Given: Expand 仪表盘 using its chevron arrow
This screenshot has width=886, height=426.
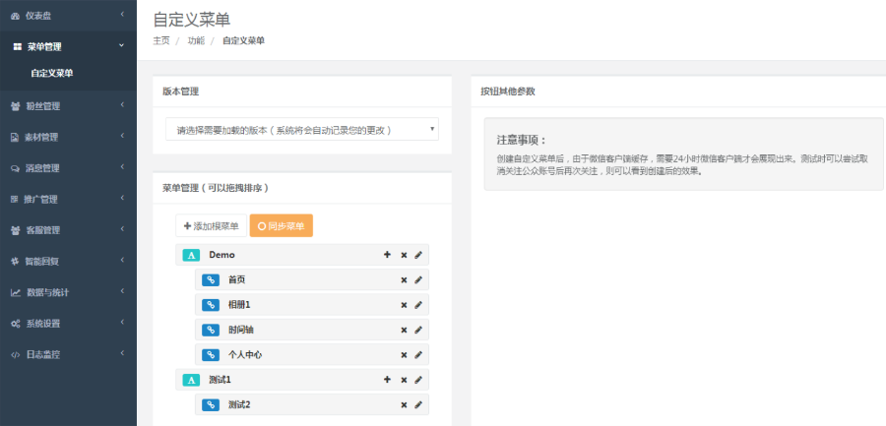Looking at the screenshot, I should coord(122,14).
